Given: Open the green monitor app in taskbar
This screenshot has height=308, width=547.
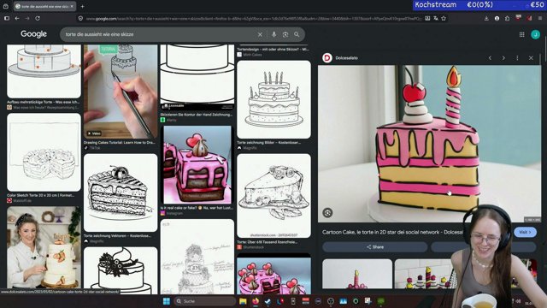Looking at the screenshot, I should (380, 301).
